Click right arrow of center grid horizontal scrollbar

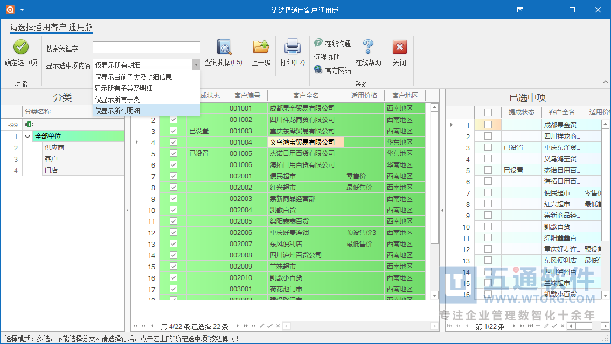pos(434,326)
